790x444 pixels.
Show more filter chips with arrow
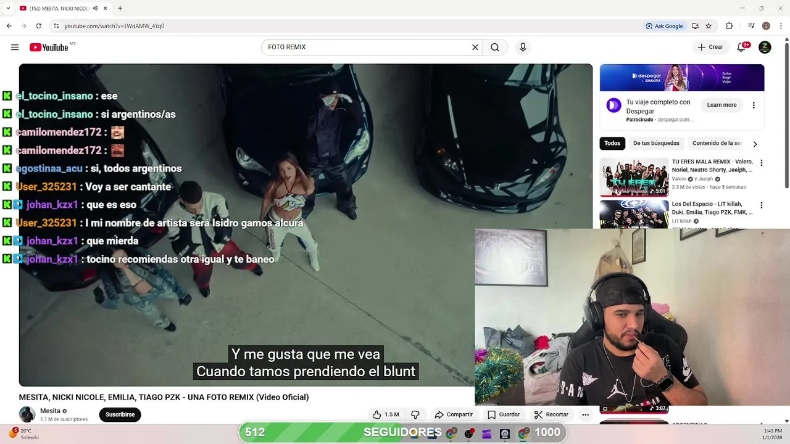click(754, 144)
